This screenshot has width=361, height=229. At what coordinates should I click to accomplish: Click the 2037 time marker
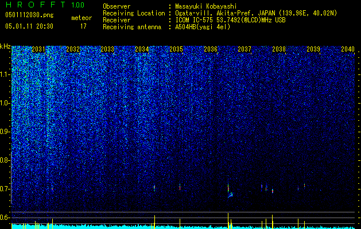244,49
